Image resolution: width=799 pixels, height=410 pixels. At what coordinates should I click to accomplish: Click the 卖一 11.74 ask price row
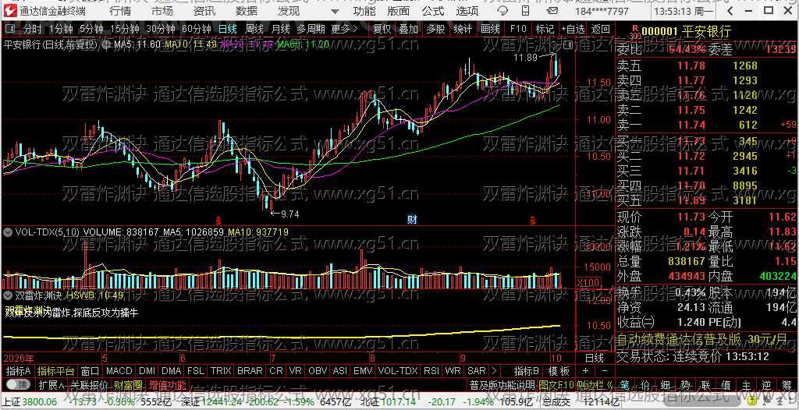[x=705, y=124]
